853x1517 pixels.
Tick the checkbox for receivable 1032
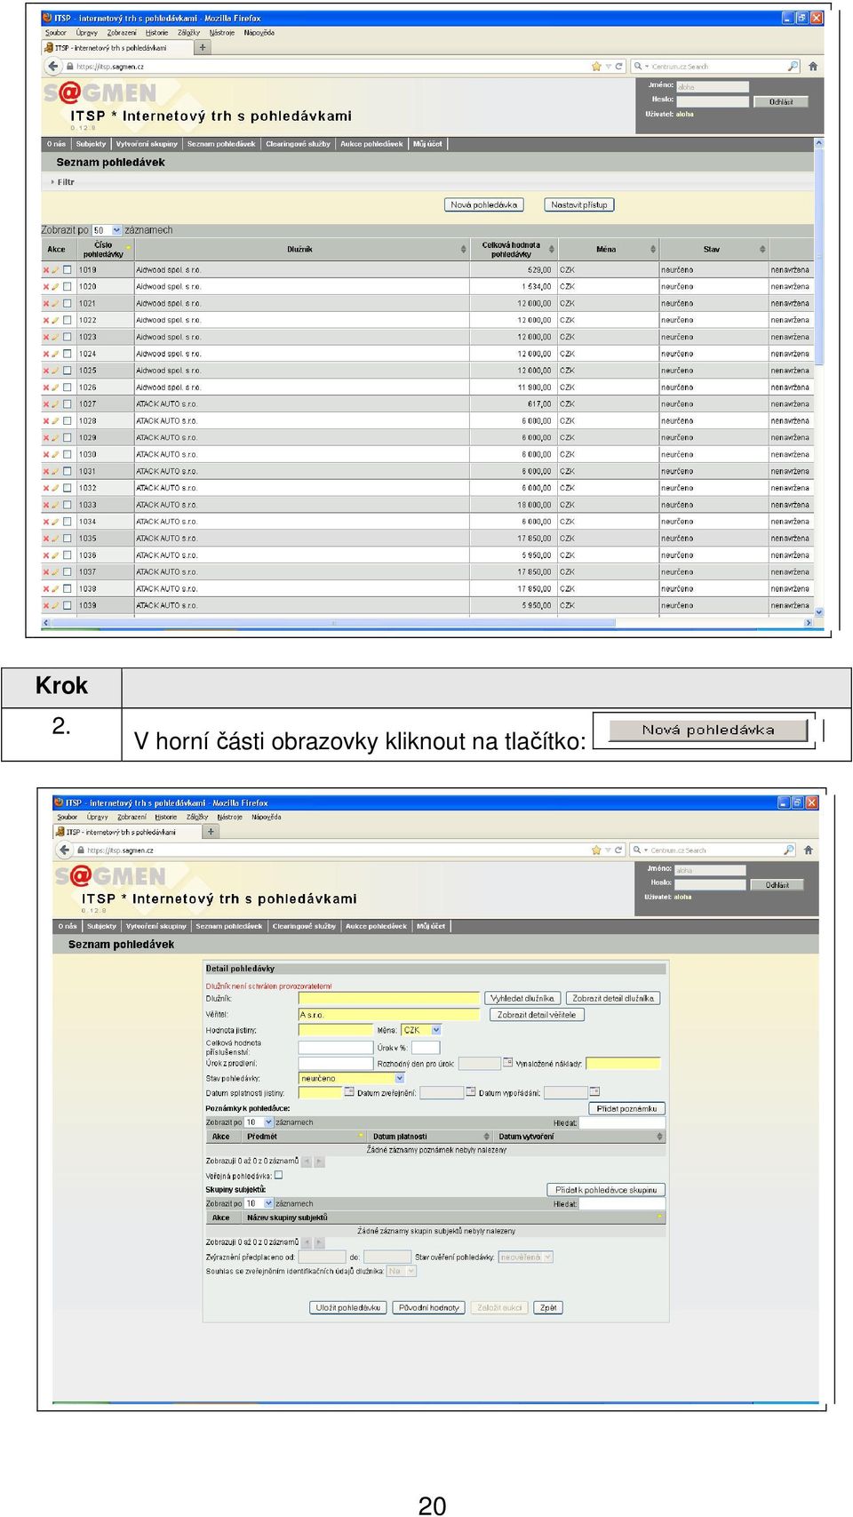(x=68, y=488)
